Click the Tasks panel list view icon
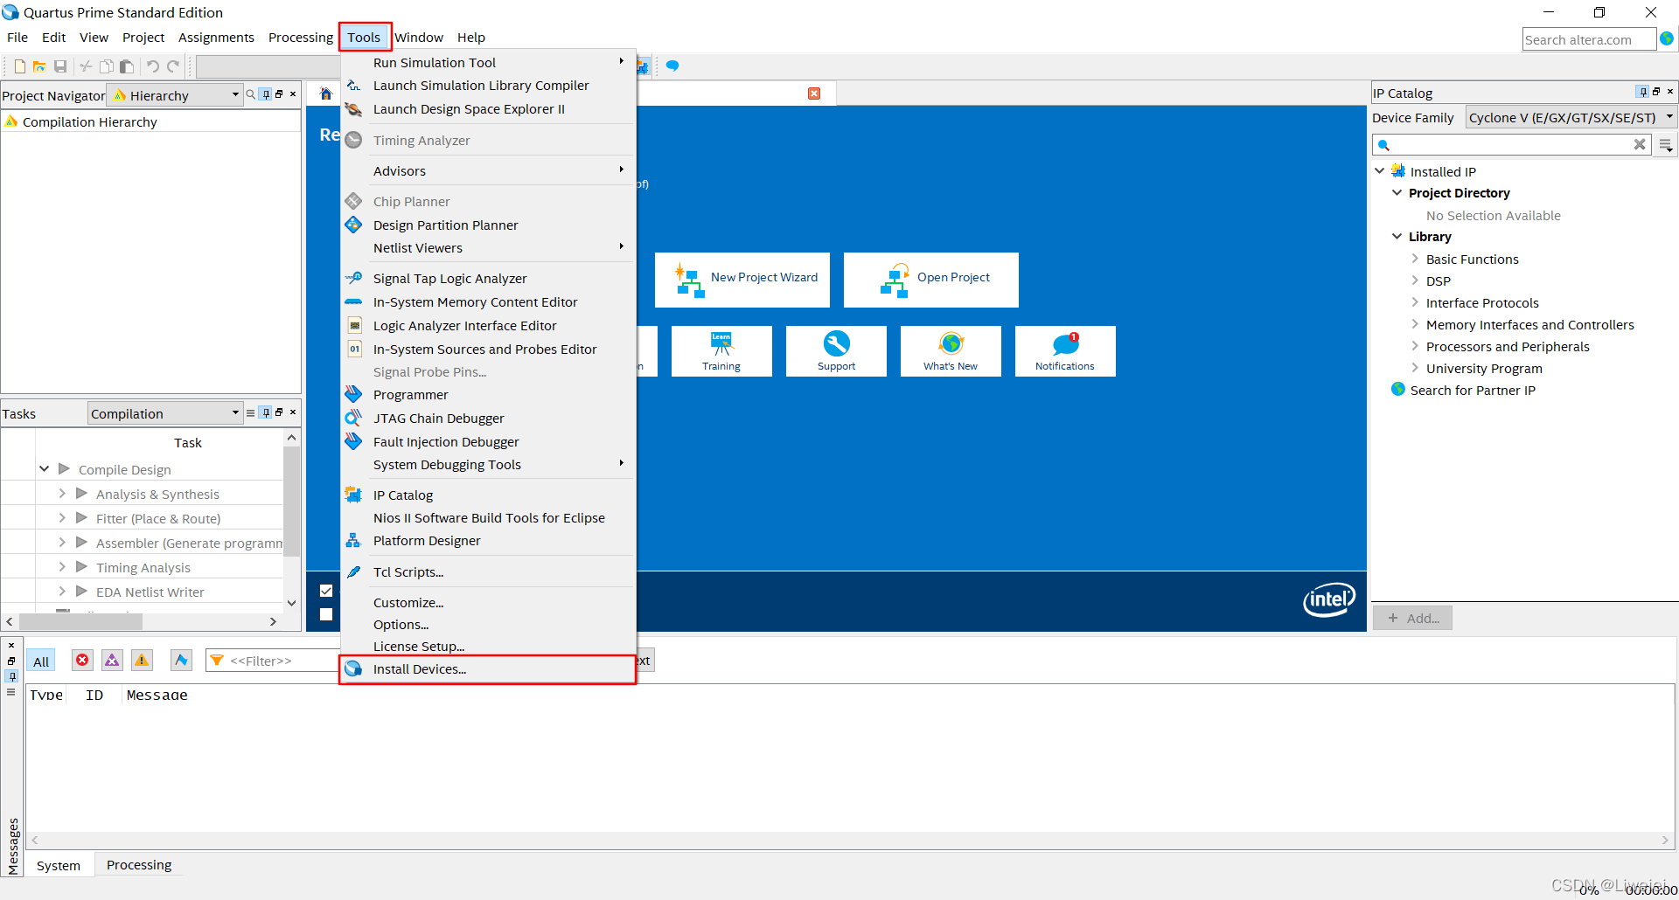The height and width of the screenshot is (900, 1679). click(251, 412)
